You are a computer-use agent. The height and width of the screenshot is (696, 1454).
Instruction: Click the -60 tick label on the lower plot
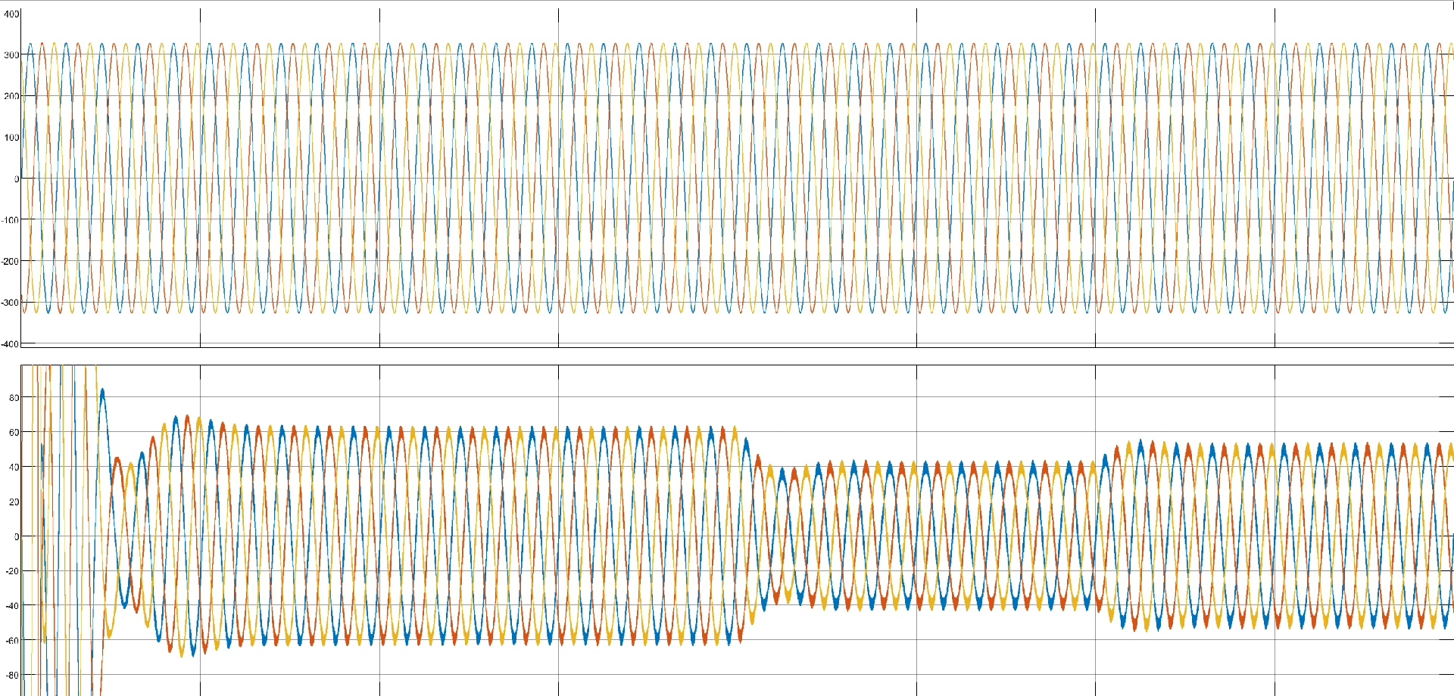click(x=12, y=641)
